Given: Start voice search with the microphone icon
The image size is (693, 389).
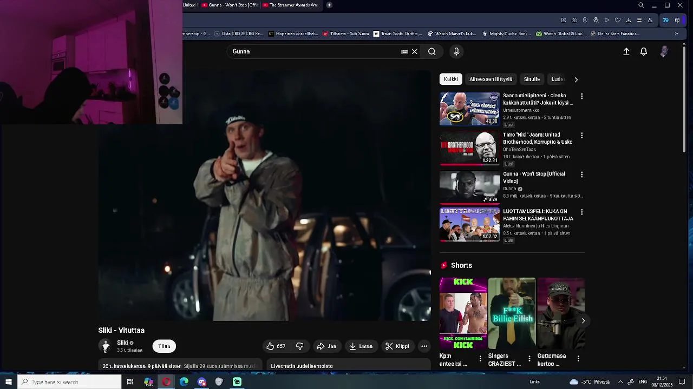Looking at the screenshot, I should pos(456,51).
